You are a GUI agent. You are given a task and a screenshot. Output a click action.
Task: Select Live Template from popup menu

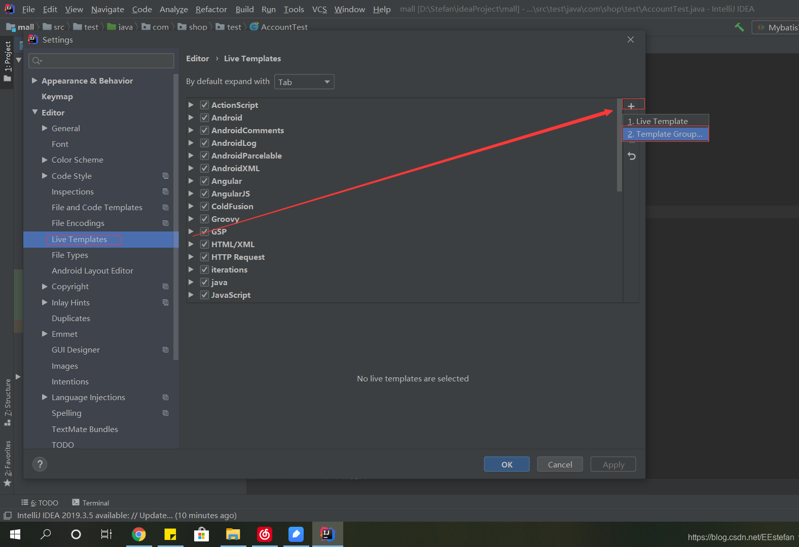click(x=665, y=121)
